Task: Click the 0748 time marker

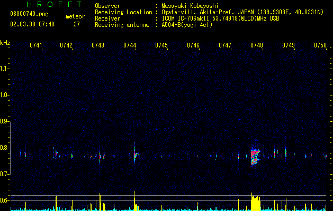Action: [x=257, y=45]
